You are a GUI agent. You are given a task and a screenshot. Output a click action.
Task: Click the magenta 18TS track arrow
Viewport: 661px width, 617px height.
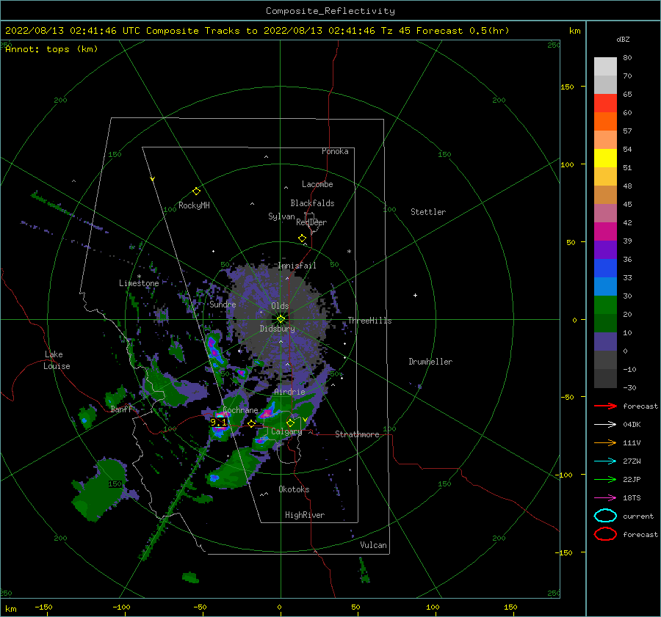(605, 498)
